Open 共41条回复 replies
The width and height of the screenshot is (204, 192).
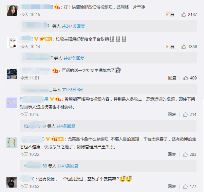68,166
